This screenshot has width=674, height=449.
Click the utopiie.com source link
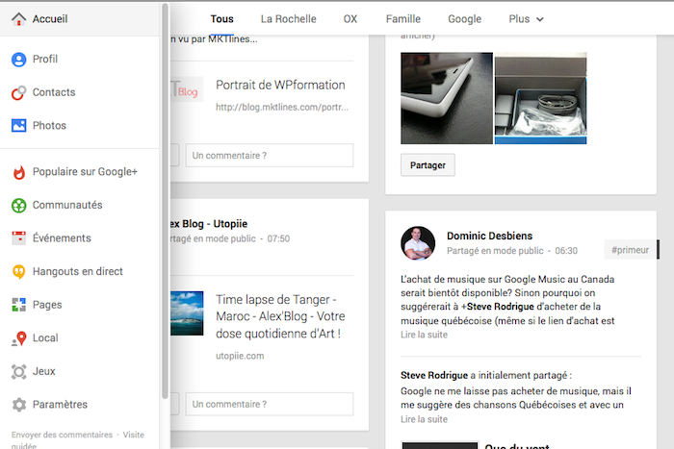click(240, 356)
